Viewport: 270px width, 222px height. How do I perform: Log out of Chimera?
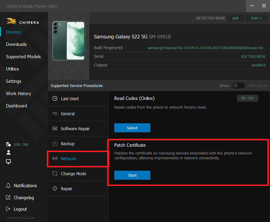20,209
